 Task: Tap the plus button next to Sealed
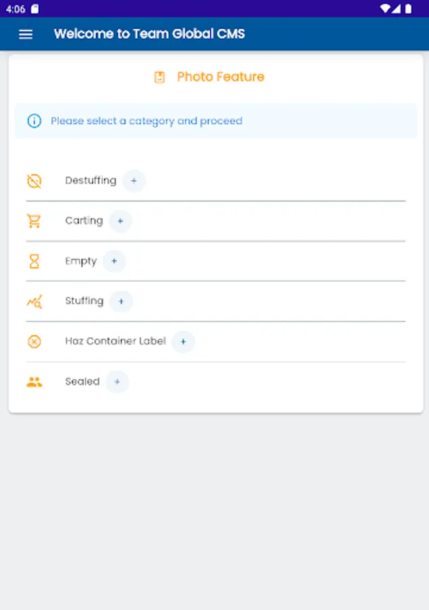click(x=117, y=382)
